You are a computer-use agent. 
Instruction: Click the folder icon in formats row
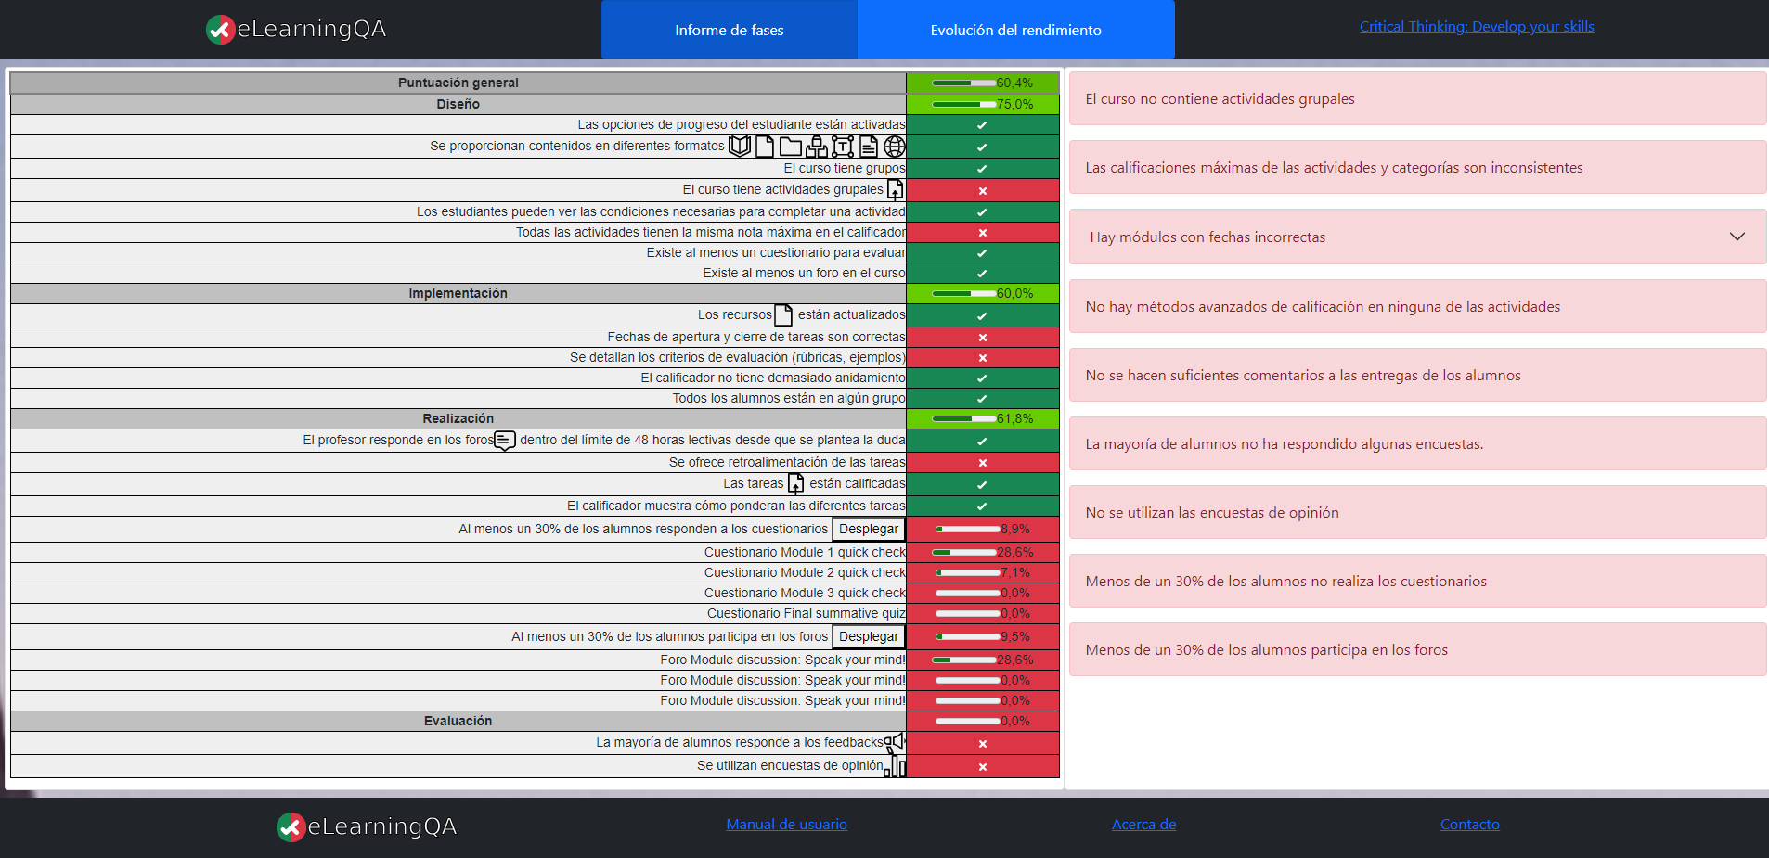(791, 147)
